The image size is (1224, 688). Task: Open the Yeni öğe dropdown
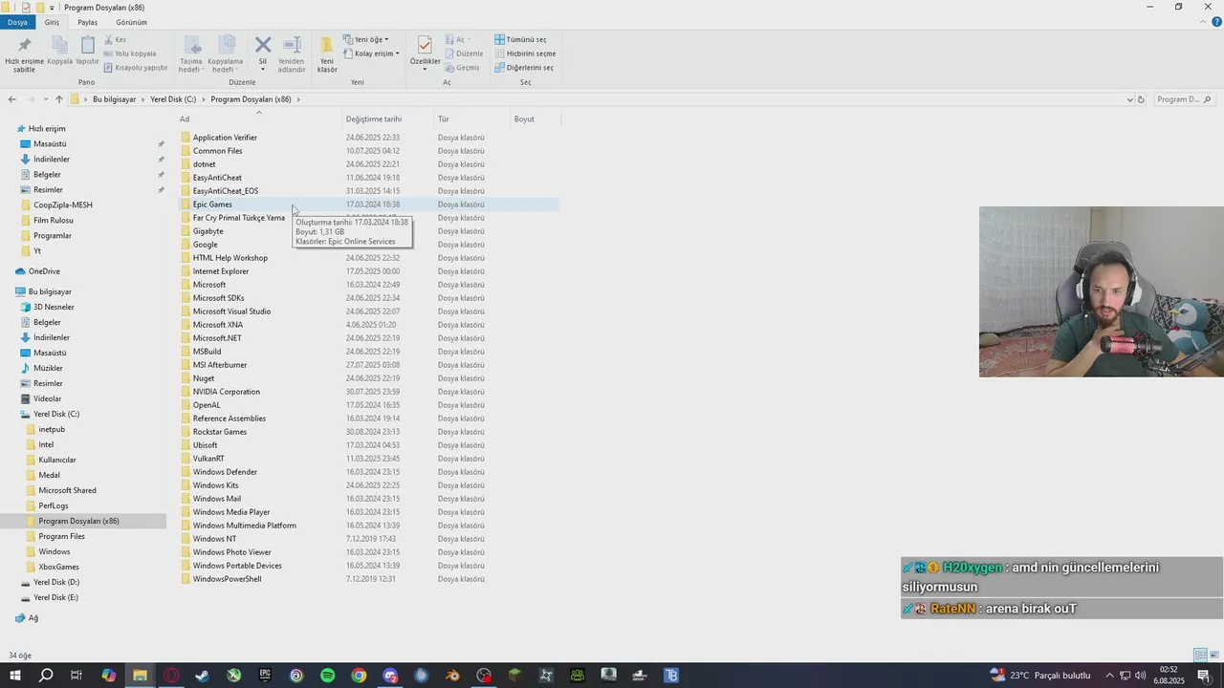[365, 39]
